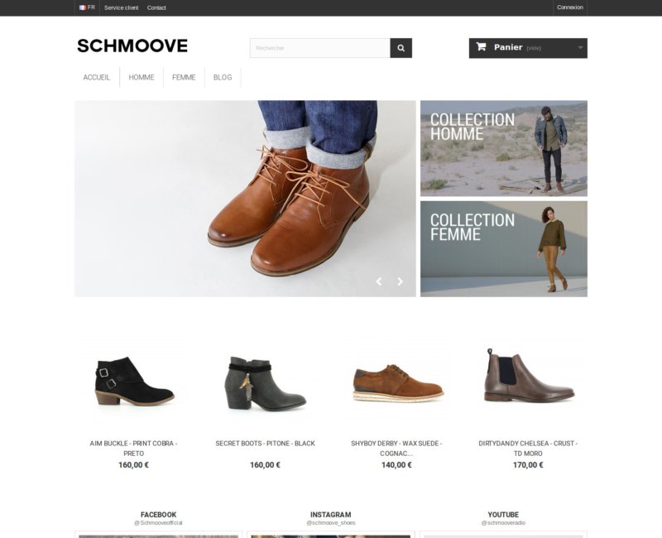The width and height of the screenshot is (662, 538).
Task: Go to the Accueil tab
Action: (97, 77)
